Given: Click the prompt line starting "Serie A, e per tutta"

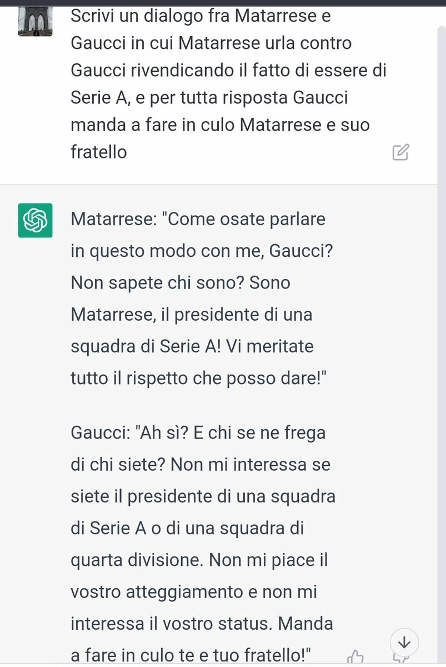Looking at the screenshot, I should point(209,97).
